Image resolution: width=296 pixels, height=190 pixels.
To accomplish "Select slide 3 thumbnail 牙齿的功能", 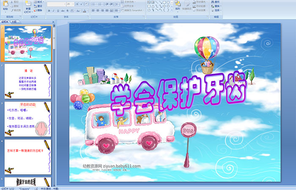I will pyautogui.click(x=28, y=119).
